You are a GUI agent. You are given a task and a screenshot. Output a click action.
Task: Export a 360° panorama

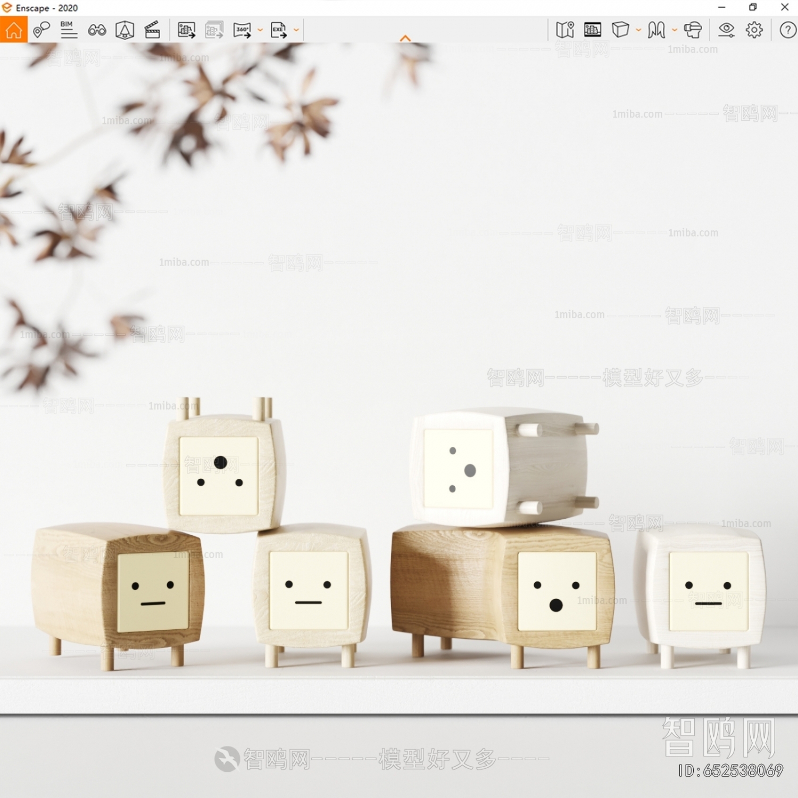coord(242,30)
